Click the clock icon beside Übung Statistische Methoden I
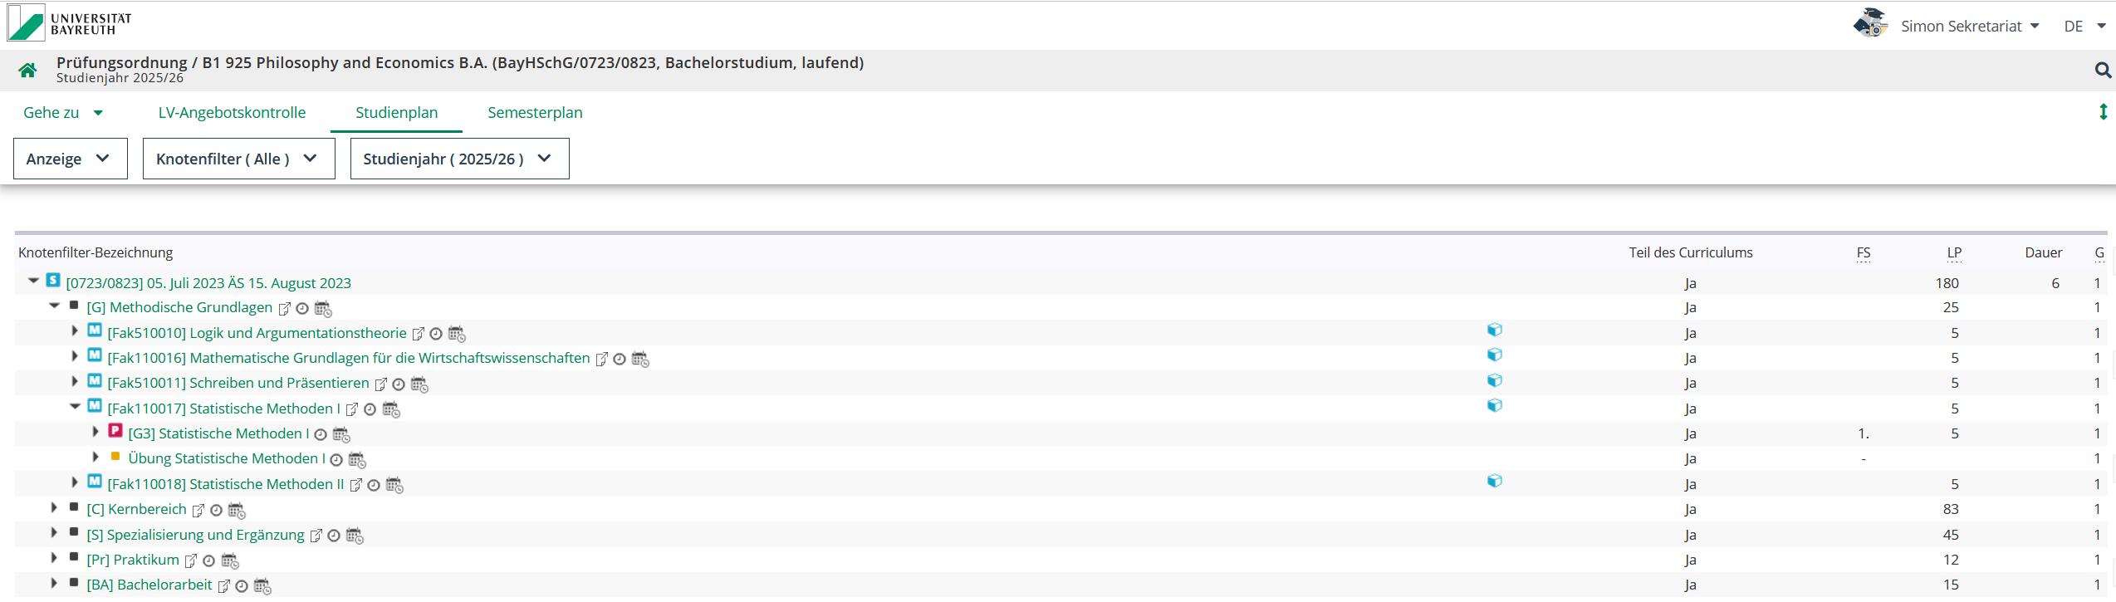Viewport: 2116px width, 602px height. pyautogui.click(x=336, y=460)
